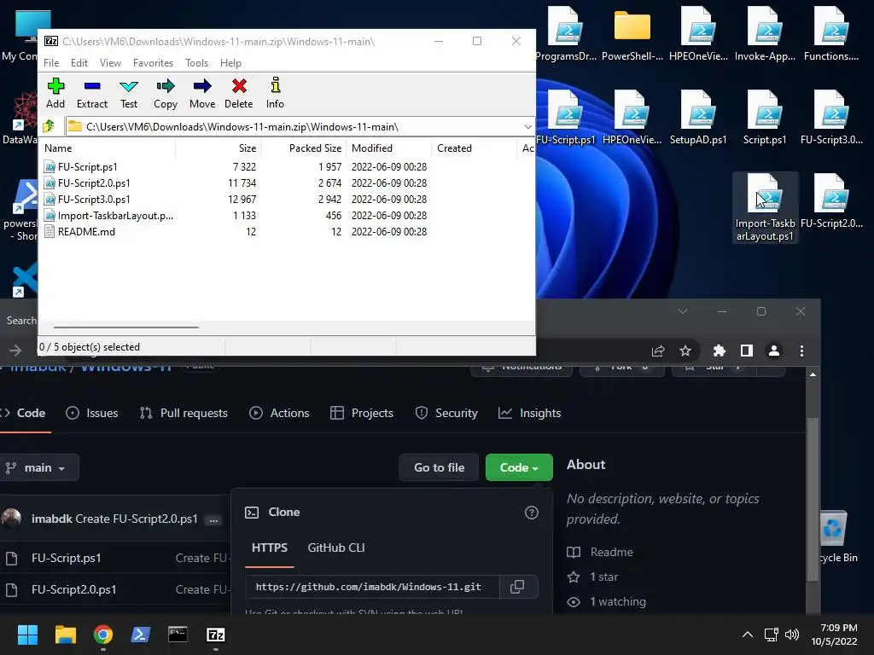
Task: Open the Help menu in 7-Zip
Action: click(x=230, y=63)
